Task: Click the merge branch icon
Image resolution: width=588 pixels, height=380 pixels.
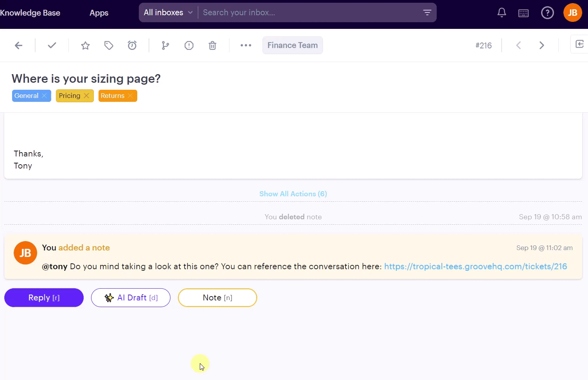Action: pos(165,46)
